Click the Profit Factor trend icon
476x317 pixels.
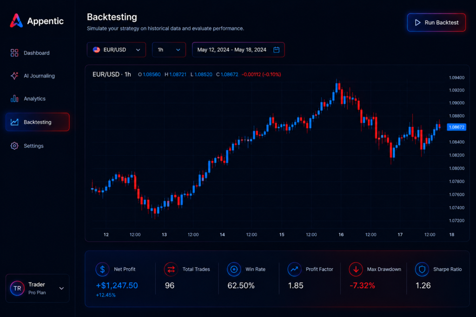click(294, 269)
